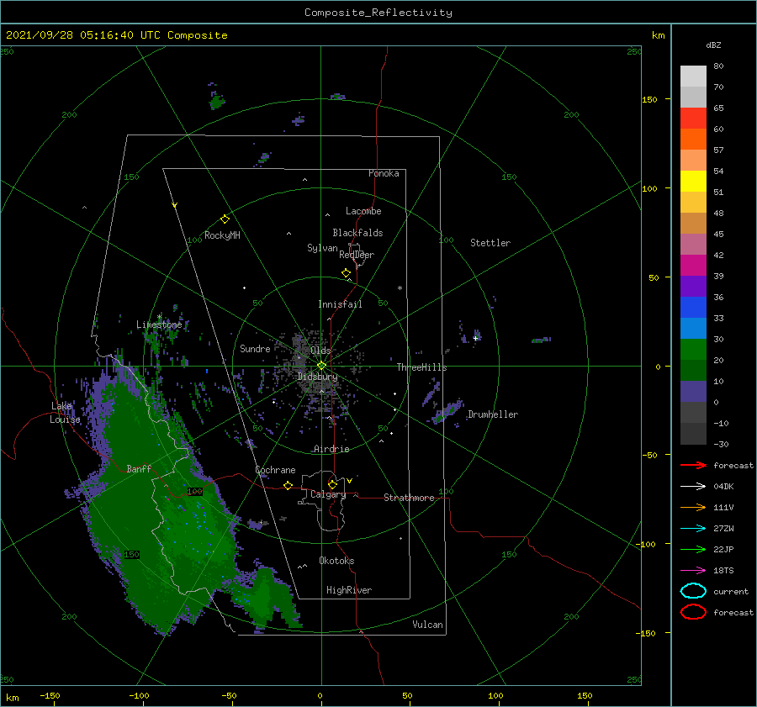The height and width of the screenshot is (707, 757).
Task: Click the Innisfail label
Action: point(340,304)
